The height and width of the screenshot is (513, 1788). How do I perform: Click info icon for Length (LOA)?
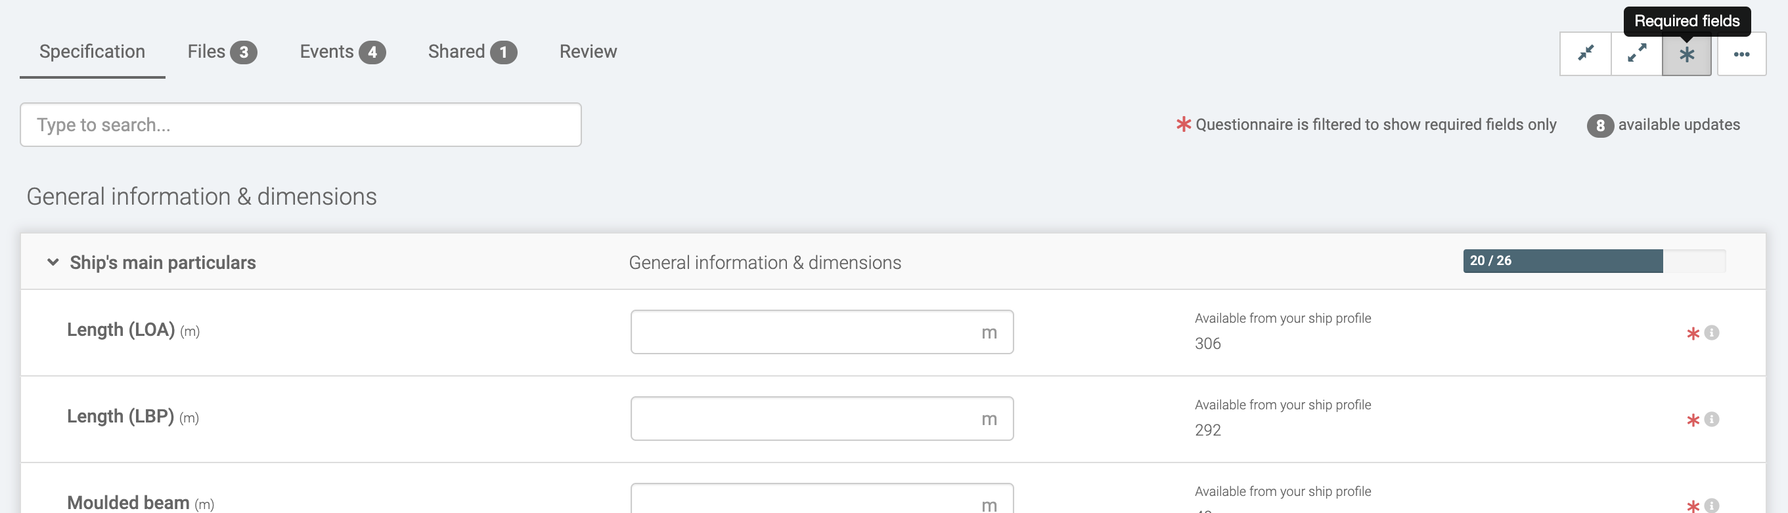(x=1712, y=333)
